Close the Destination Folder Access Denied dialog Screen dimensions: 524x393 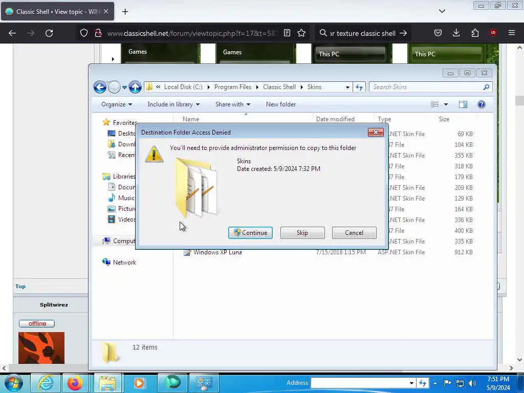376,133
